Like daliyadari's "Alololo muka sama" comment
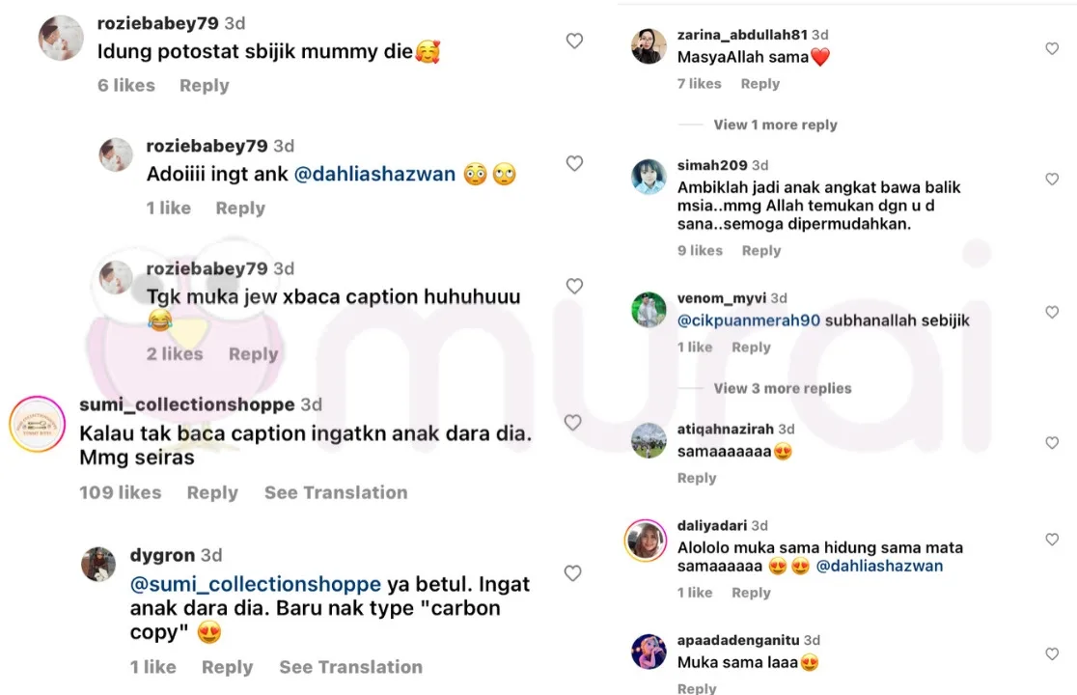This screenshot has width=1077, height=695. [x=1052, y=540]
